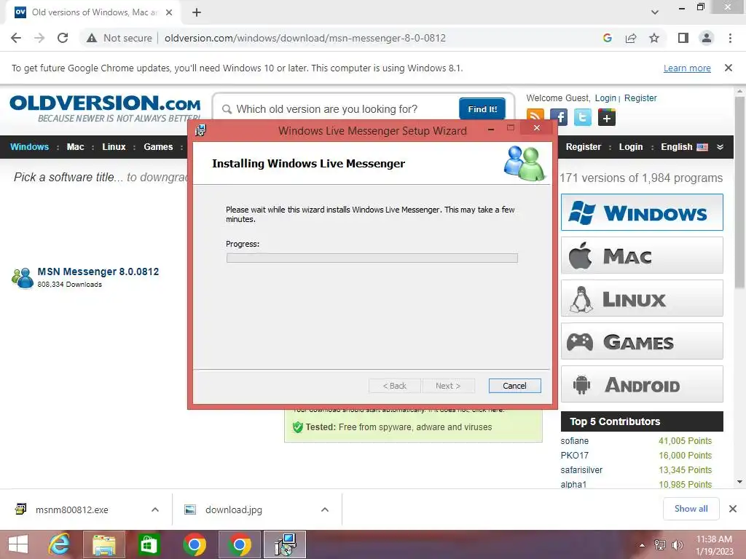Click the Google plus icon

pos(607,117)
